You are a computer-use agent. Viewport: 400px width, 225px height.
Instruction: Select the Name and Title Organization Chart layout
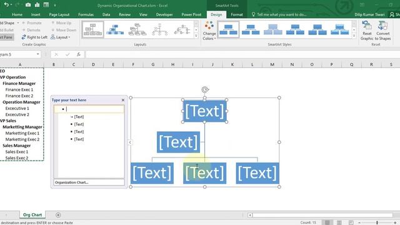pos(115,29)
